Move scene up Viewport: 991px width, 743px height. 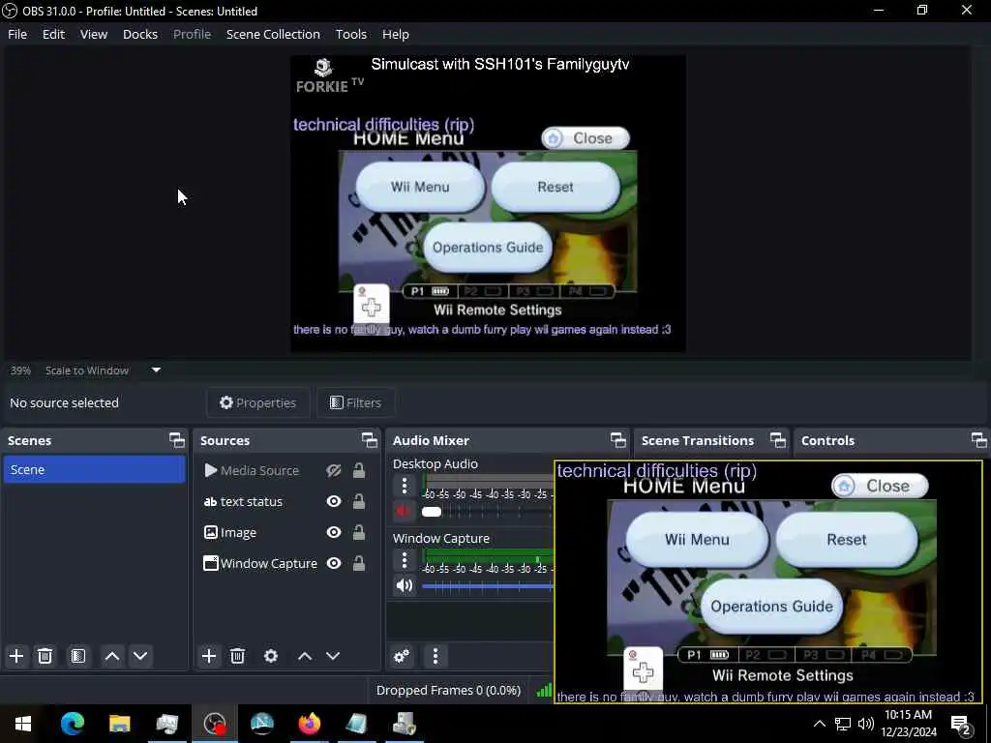pos(112,656)
